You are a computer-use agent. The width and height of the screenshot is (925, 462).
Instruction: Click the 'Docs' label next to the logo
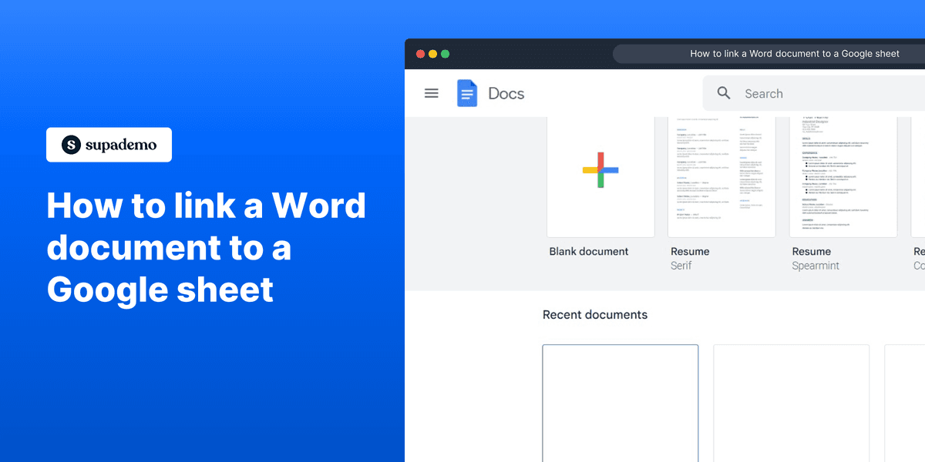point(506,92)
